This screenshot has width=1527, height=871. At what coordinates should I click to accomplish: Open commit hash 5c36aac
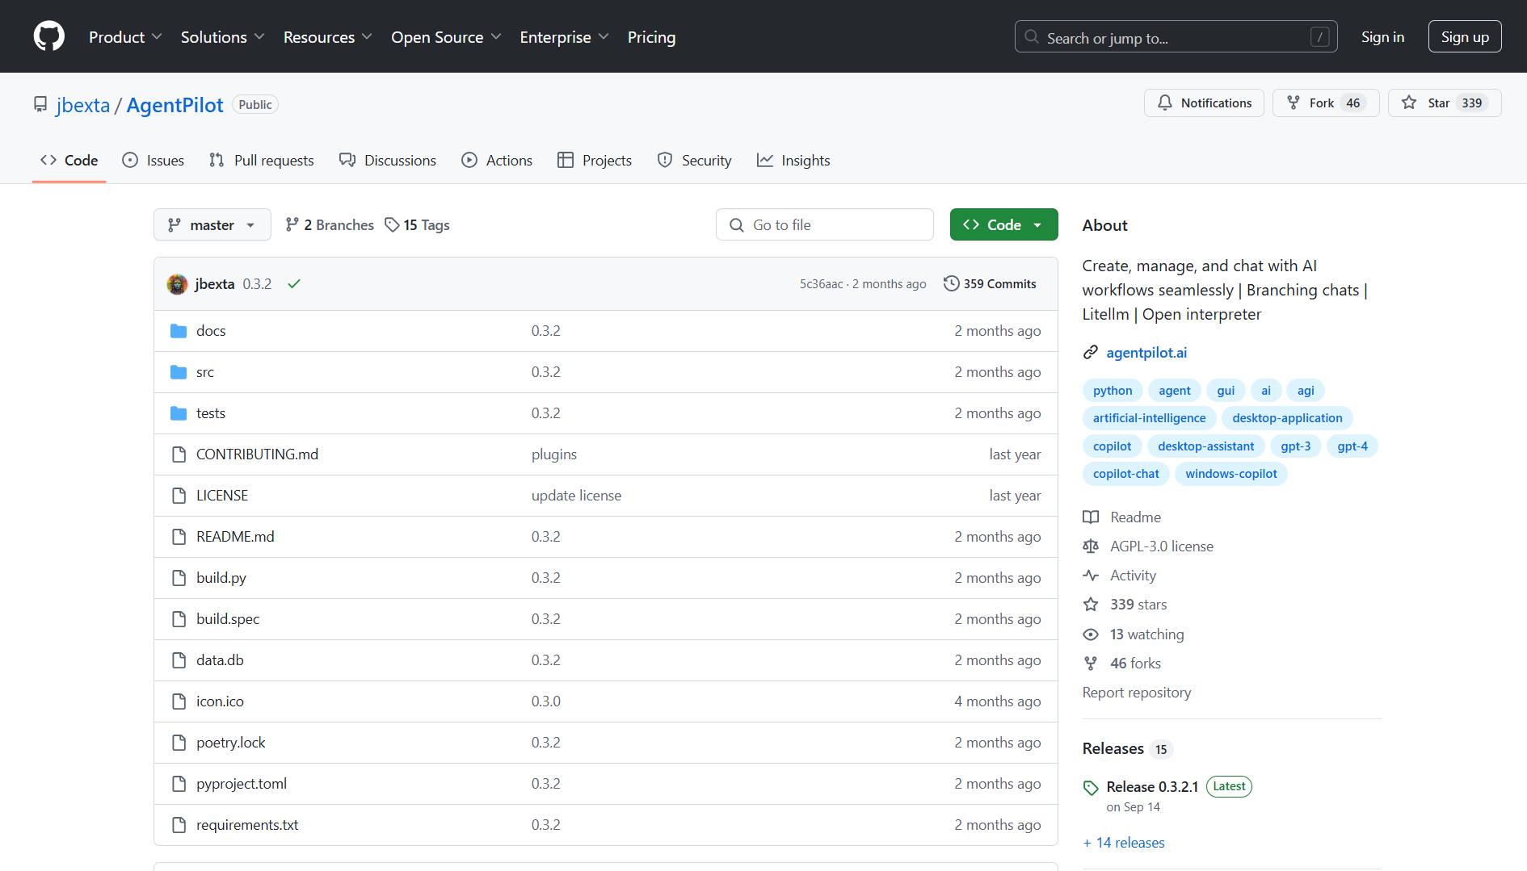(x=821, y=284)
